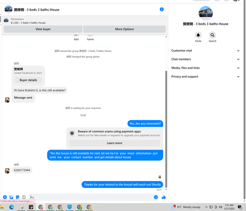Search in conversation using the magnifier icon
The image size is (246, 211).
(x=212, y=35)
